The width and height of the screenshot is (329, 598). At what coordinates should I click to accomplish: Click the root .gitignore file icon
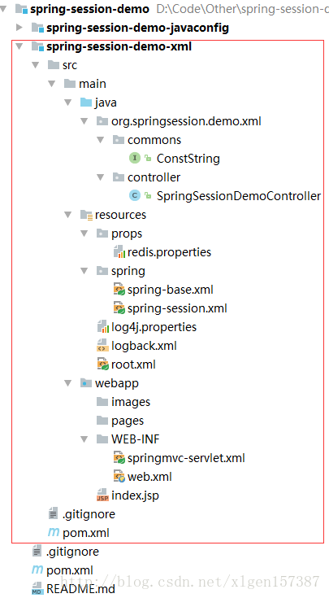(37, 551)
